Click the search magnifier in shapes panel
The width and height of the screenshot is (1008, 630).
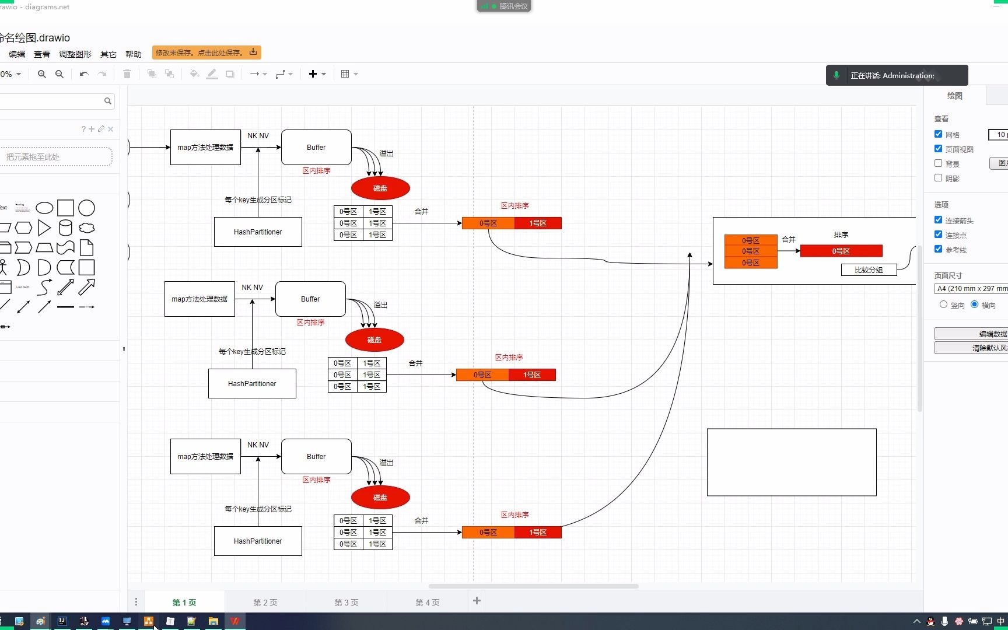click(x=108, y=101)
